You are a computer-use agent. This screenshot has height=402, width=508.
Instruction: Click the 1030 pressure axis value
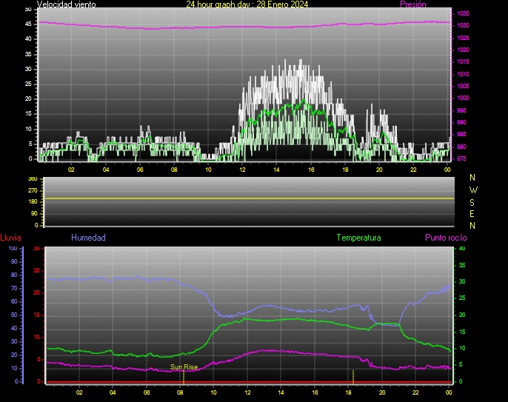click(x=464, y=25)
